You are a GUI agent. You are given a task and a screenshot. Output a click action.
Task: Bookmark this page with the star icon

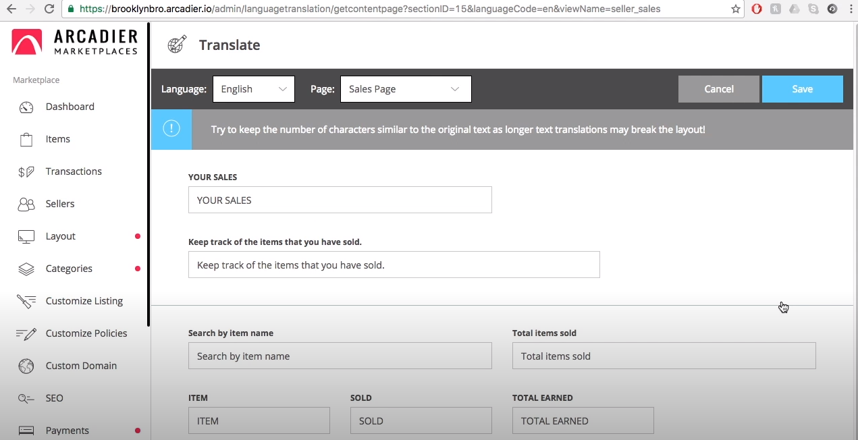click(736, 9)
